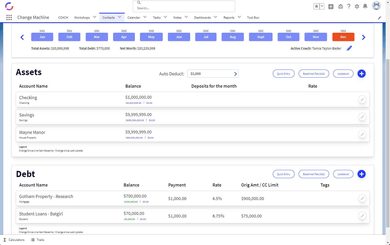Apply Auto Deduct with its arrow
This screenshot has height=245, width=390.
click(235, 74)
